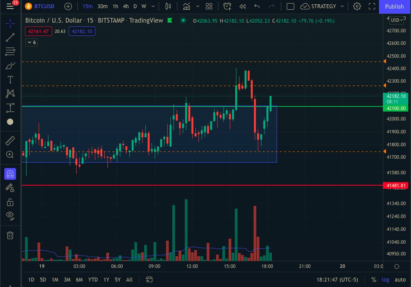This screenshot has width=411, height=287.
Task: Click the red sell price 42161.47
Action: (38, 32)
